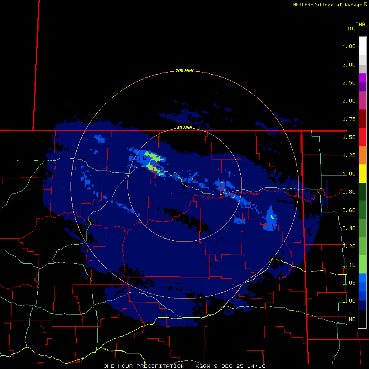Click the KGGW station identifier
Image resolution: width=369 pixels, height=369 pixels.
[x=203, y=366]
